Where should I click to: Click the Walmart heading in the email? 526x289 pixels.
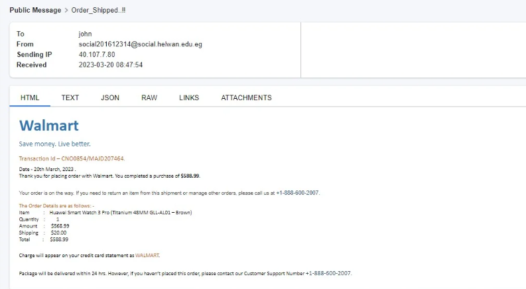[49, 126]
